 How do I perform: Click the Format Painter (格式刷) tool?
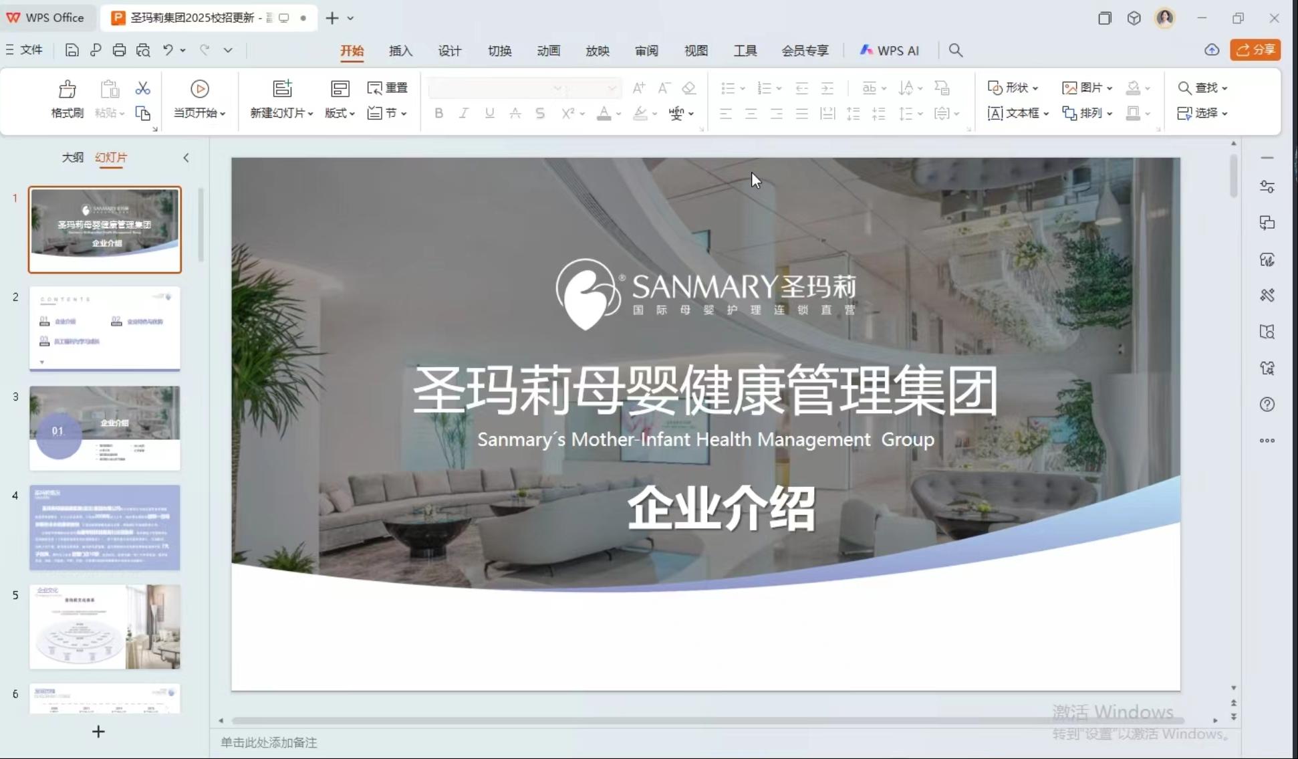pos(68,100)
